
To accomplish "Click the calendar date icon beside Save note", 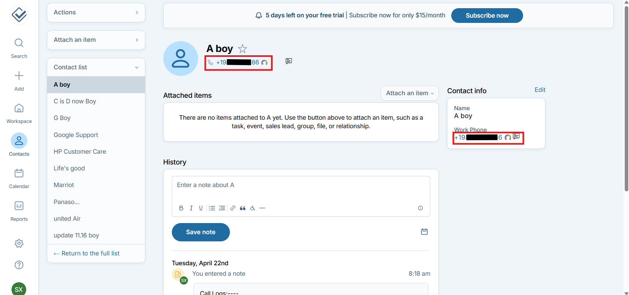I will coord(424,232).
